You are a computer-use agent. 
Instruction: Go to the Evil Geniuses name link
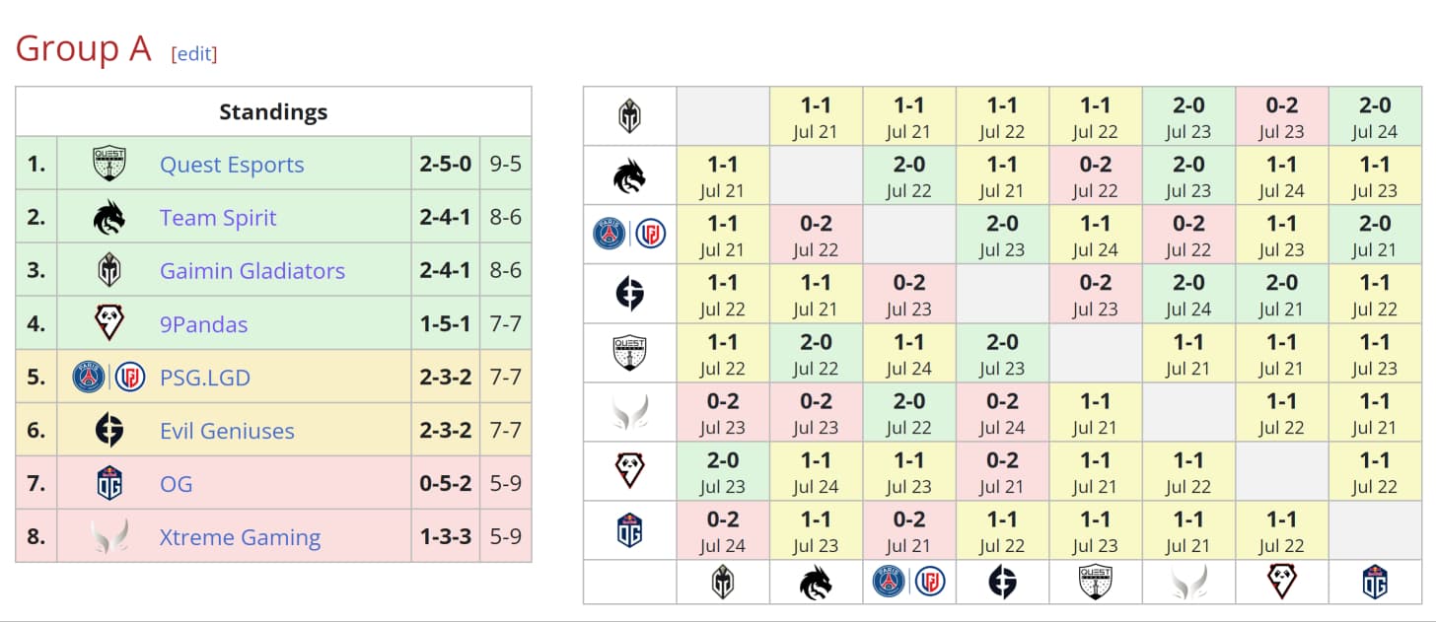[227, 431]
